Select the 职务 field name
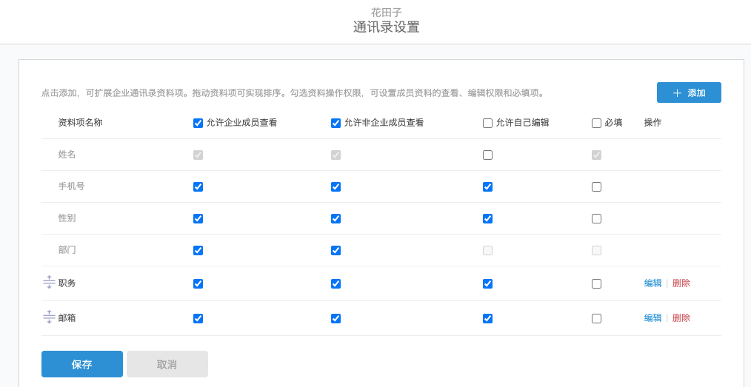The height and width of the screenshot is (387, 751). point(67,283)
